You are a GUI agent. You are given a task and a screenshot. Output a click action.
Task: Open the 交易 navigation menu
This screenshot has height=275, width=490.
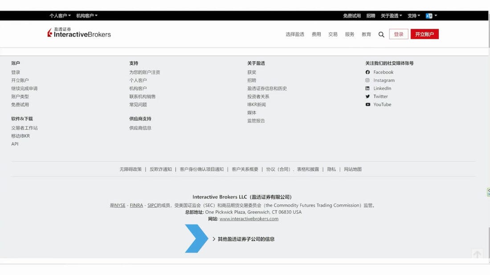(x=333, y=34)
